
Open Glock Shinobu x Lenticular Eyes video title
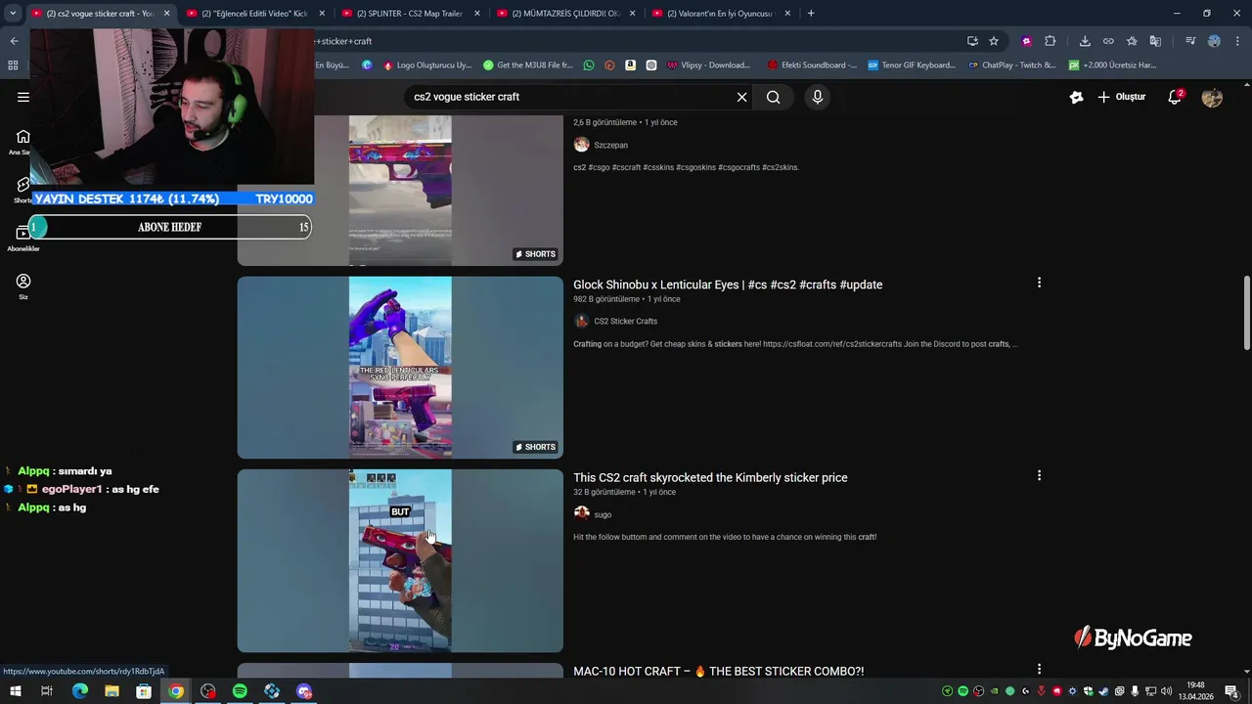pos(728,285)
